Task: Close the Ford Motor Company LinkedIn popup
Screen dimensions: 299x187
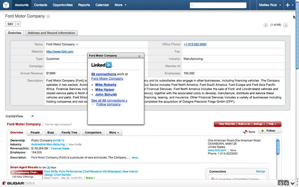Action: [139, 56]
